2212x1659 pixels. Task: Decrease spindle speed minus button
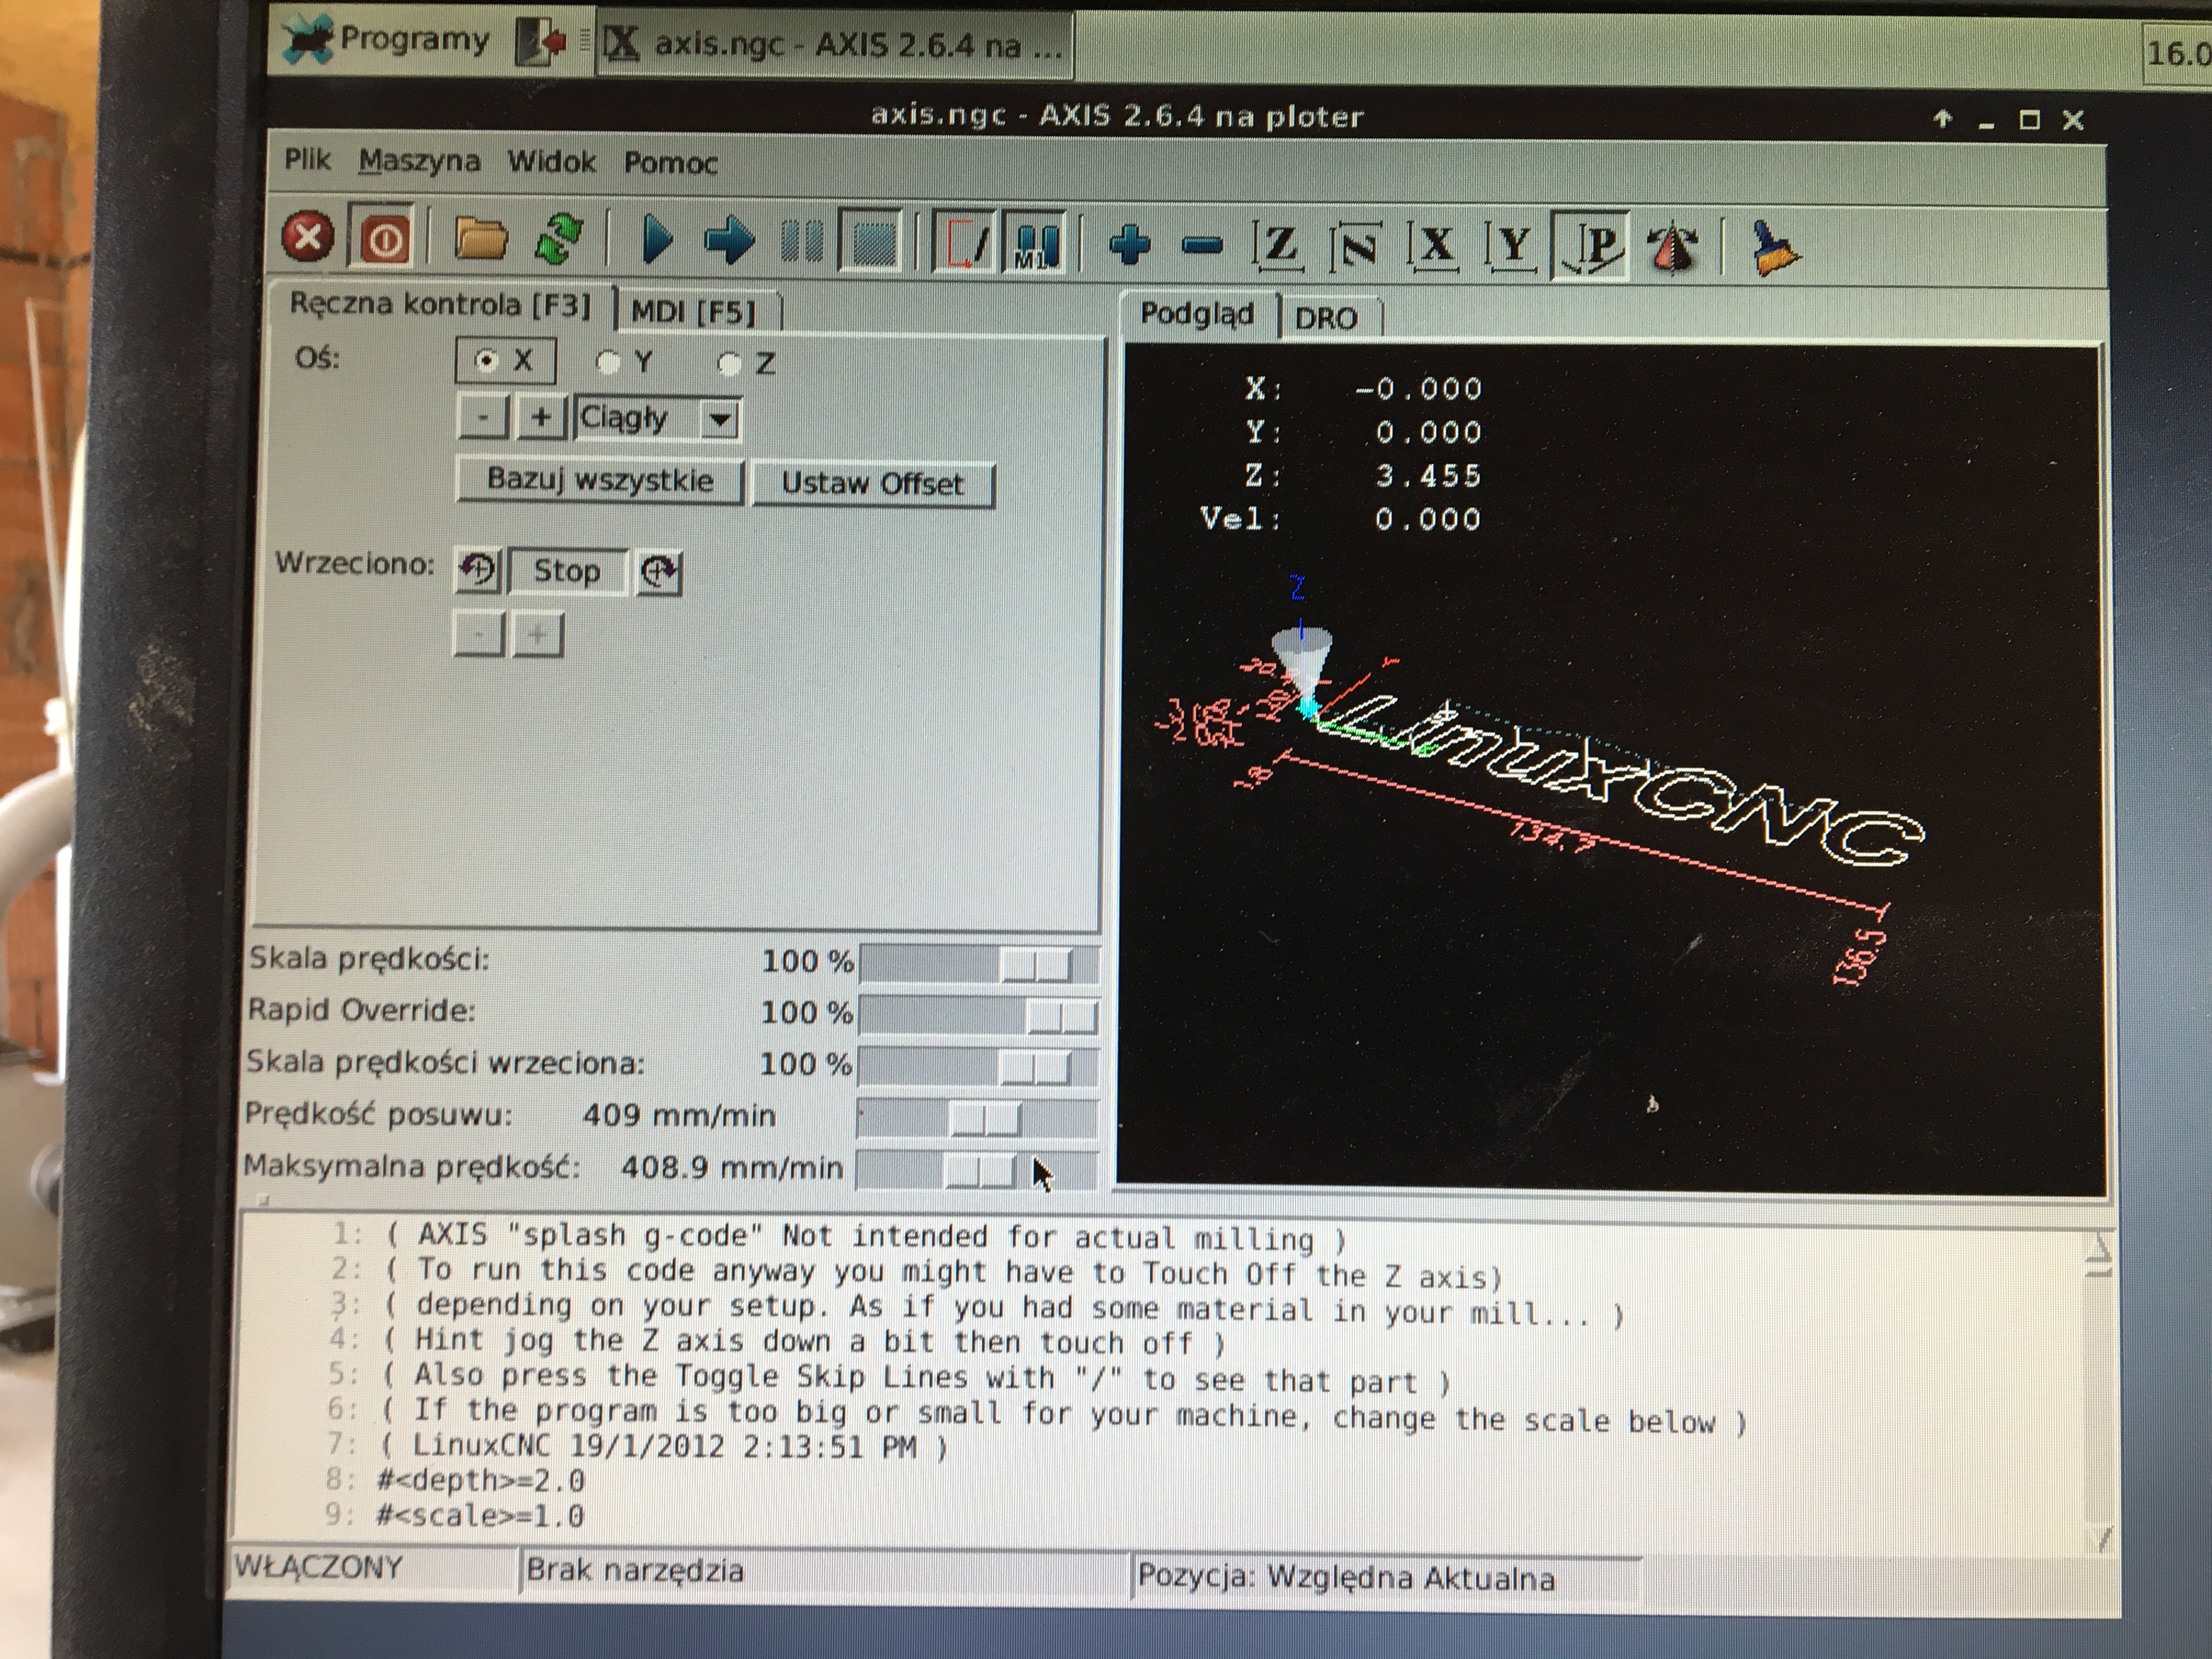coord(479,634)
